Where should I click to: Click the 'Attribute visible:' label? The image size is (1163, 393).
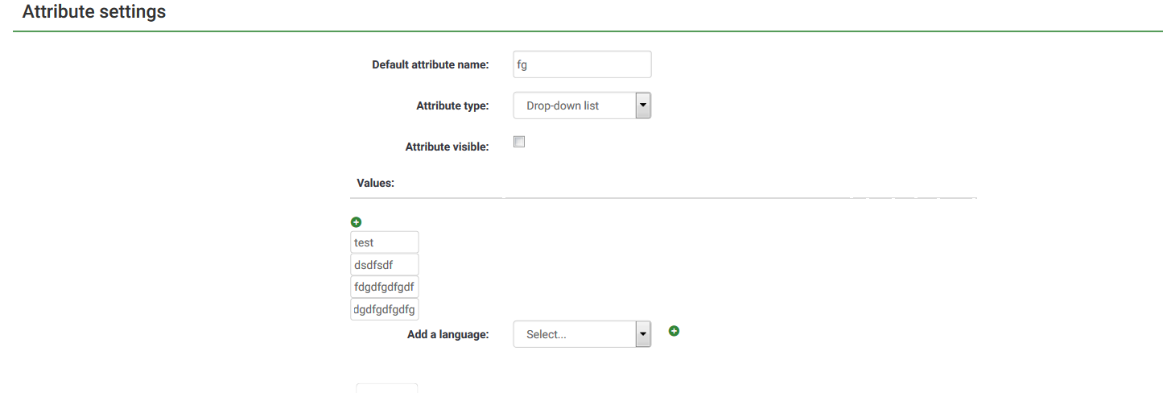447,147
